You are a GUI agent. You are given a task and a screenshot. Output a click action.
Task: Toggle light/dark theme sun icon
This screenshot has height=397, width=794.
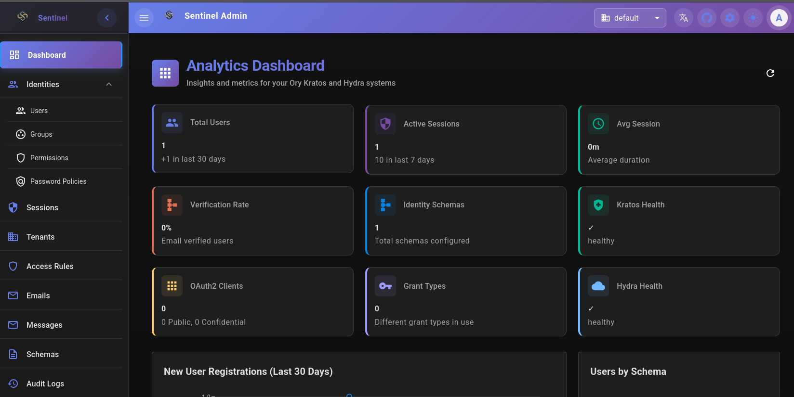(x=753, y=18)
